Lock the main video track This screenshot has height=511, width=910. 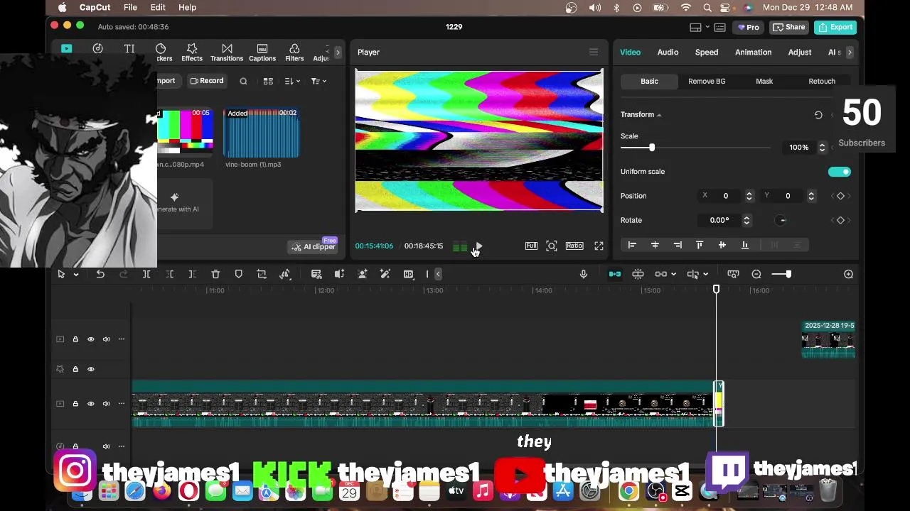(75, 404)
